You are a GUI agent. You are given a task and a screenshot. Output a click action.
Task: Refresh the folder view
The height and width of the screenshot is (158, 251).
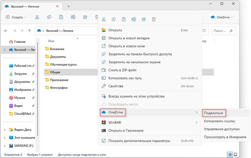tap(204, 30)
